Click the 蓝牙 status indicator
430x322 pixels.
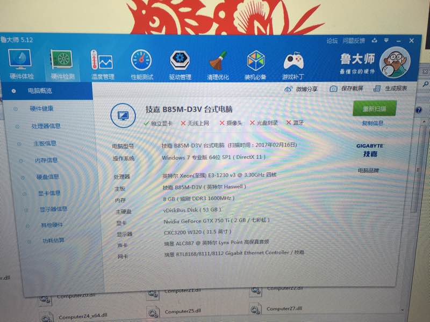[x=295, y=122]
